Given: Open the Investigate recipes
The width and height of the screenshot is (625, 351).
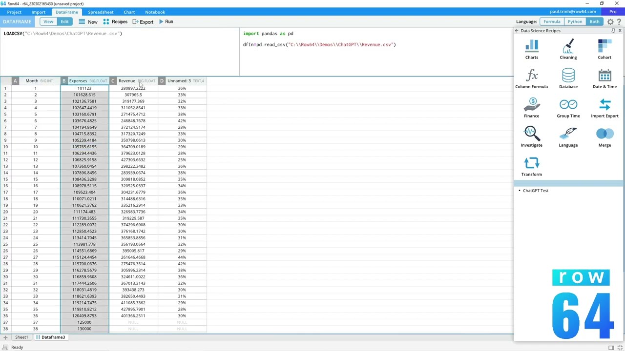Looking at the screenshot, I should tap(531, 137).
